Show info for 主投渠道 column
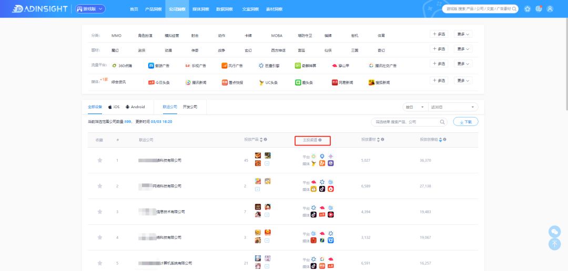This screenshot has width=568, height=271. click(x=320, y=140)
